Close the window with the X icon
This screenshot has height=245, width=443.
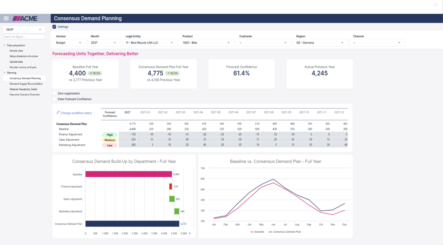436,5
